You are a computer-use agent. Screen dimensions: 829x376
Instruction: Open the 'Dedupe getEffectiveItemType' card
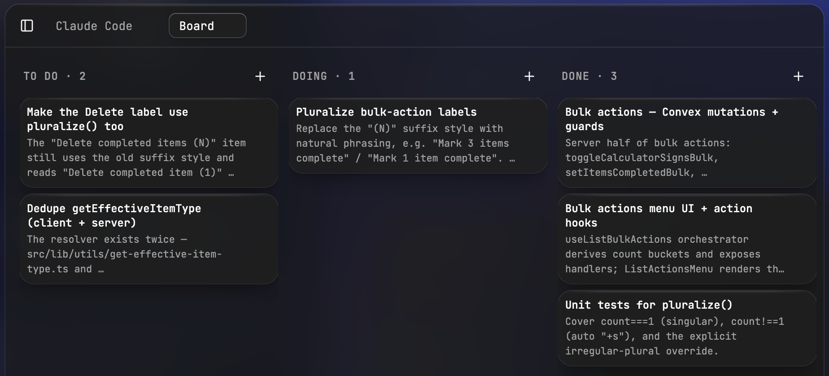(x=149, y=239)
